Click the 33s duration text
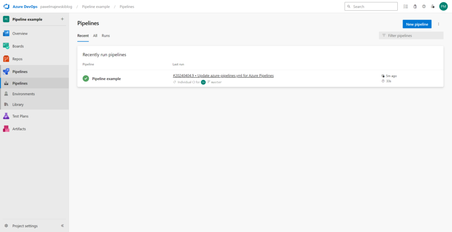Viewport: 452px width, 232px height. (388, 81)
